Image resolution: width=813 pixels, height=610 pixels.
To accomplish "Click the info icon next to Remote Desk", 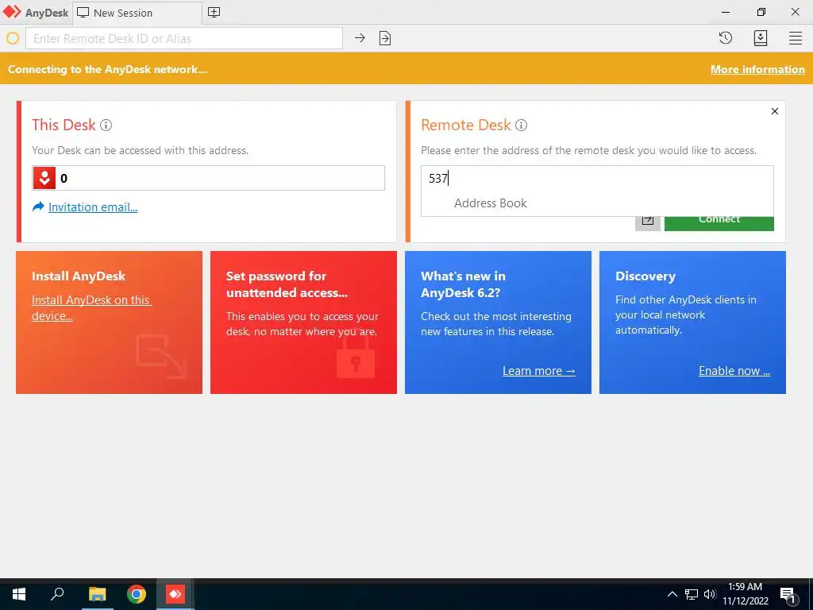I will point(521,125).
